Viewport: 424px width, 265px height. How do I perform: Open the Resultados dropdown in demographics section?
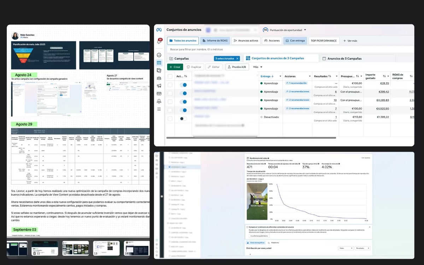[x=363, y=248]
